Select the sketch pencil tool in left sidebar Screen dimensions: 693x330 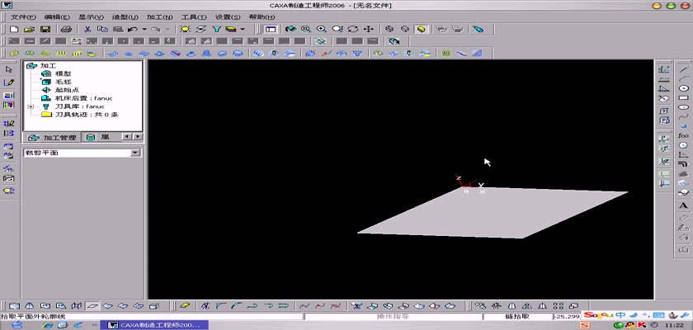(x=9, y=82)
